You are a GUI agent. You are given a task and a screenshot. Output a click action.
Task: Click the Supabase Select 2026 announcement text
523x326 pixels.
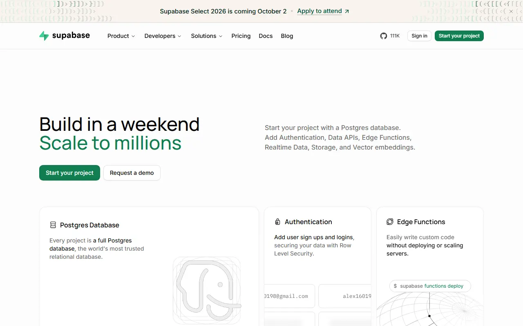coord(223,11)
